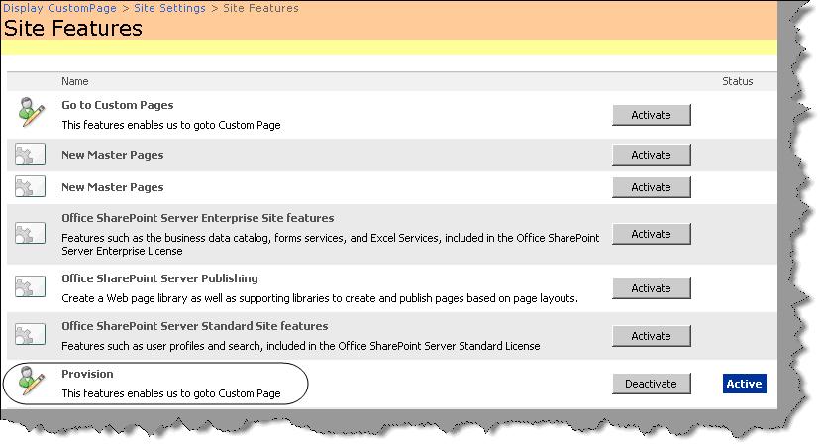Click the SharePoint Server Publishing feature icon

(31, 287)
